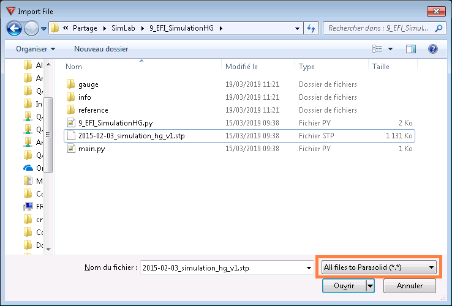Viewport: 452px width, 306px height.
Task: Toggle the preview pane icon
Action: click(x=411, y=48)
